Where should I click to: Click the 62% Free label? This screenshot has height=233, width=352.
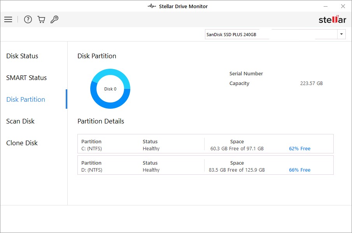pyautogui.click(x=300, y=148)
